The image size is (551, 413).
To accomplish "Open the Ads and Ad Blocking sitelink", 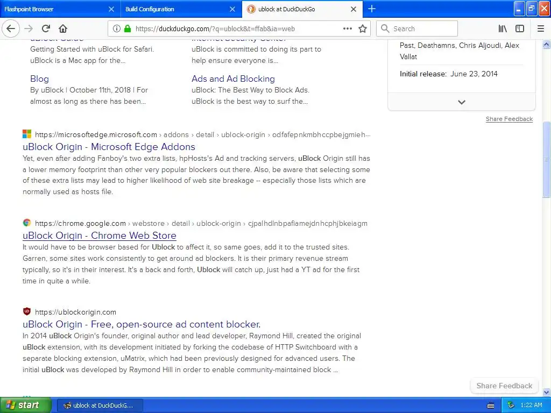I will (x=233, y=79).
